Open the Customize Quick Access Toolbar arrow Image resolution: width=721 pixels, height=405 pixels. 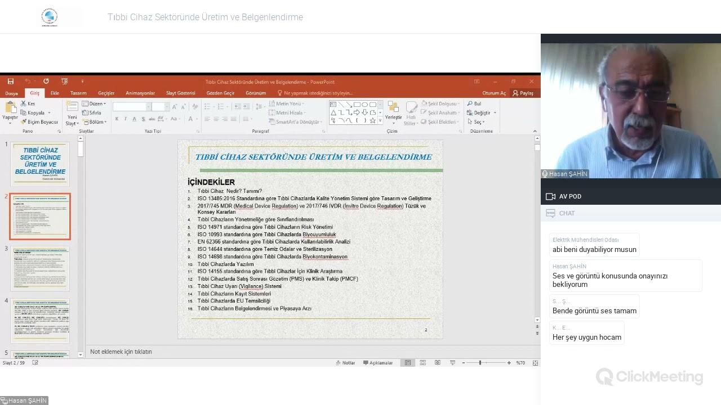(82, 82)
